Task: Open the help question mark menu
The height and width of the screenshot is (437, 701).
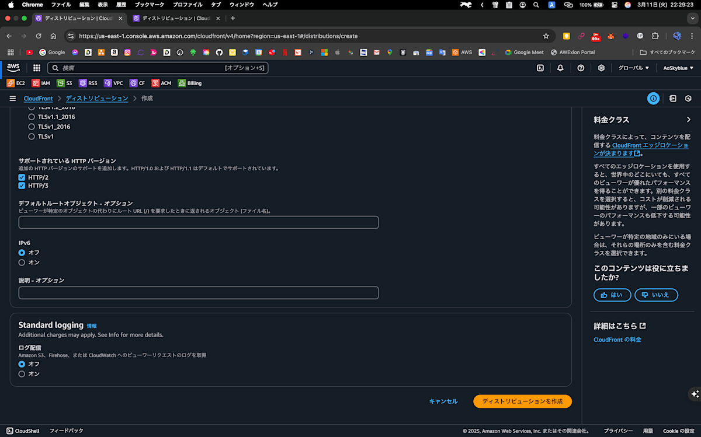Action: coord(581,68)
